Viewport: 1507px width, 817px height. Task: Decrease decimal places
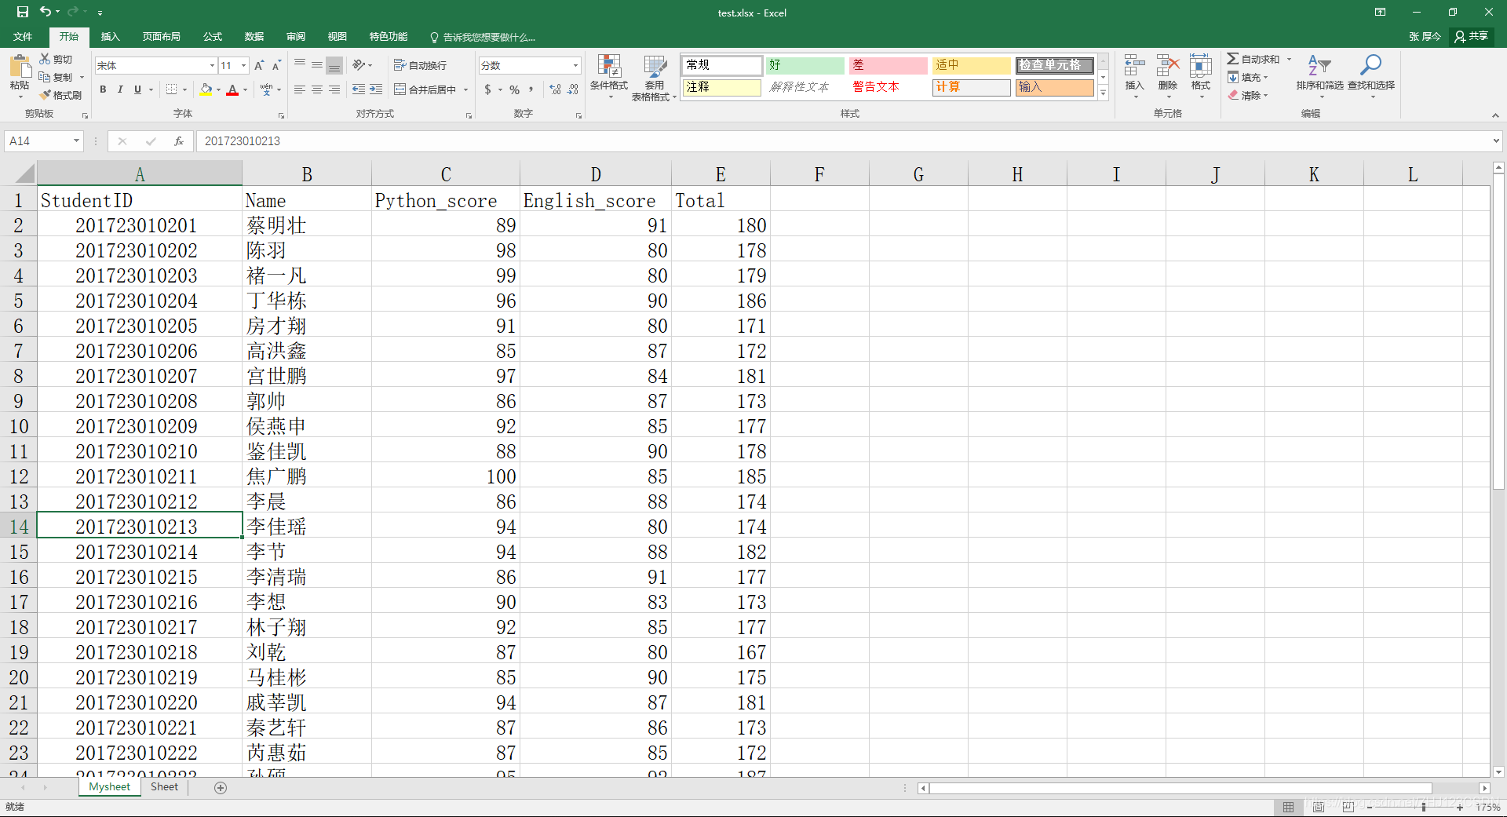pos(573,89)
